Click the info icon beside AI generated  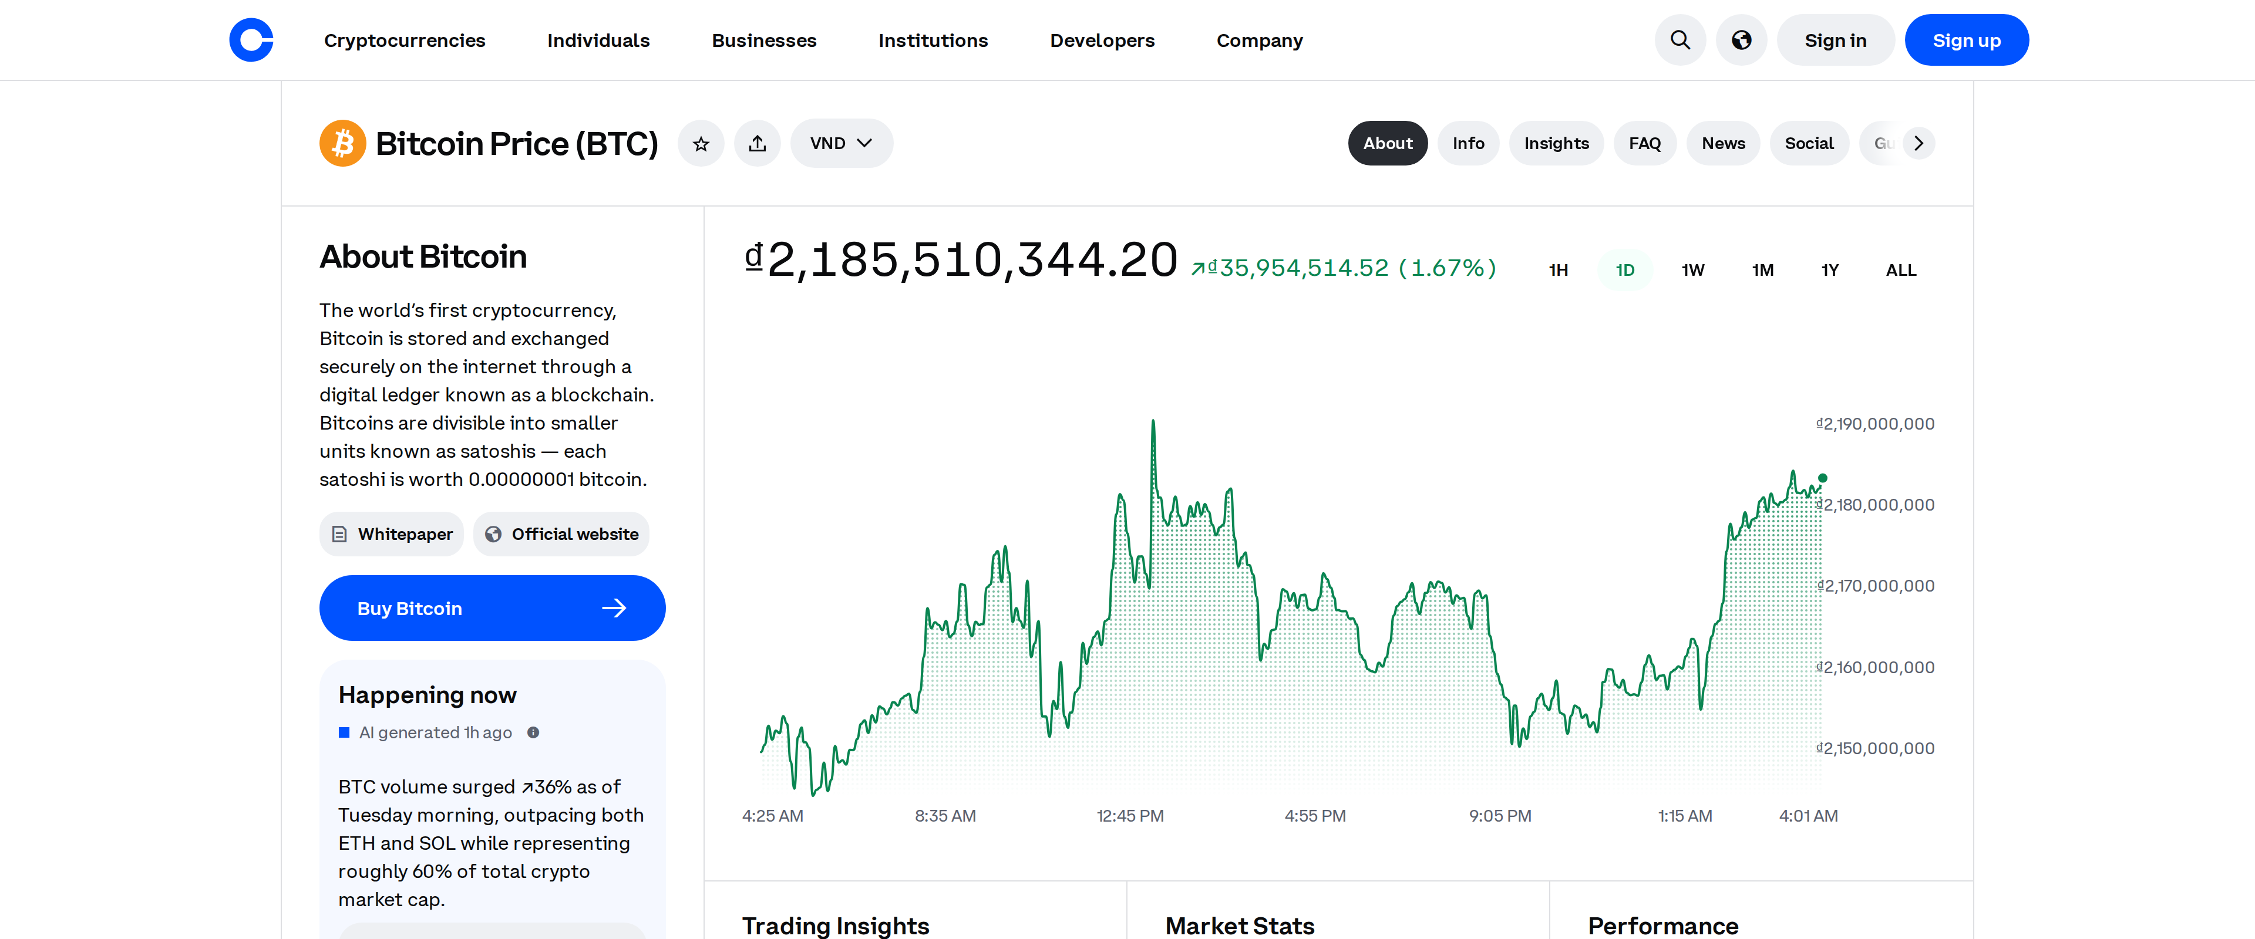click(x=533, y=732)
